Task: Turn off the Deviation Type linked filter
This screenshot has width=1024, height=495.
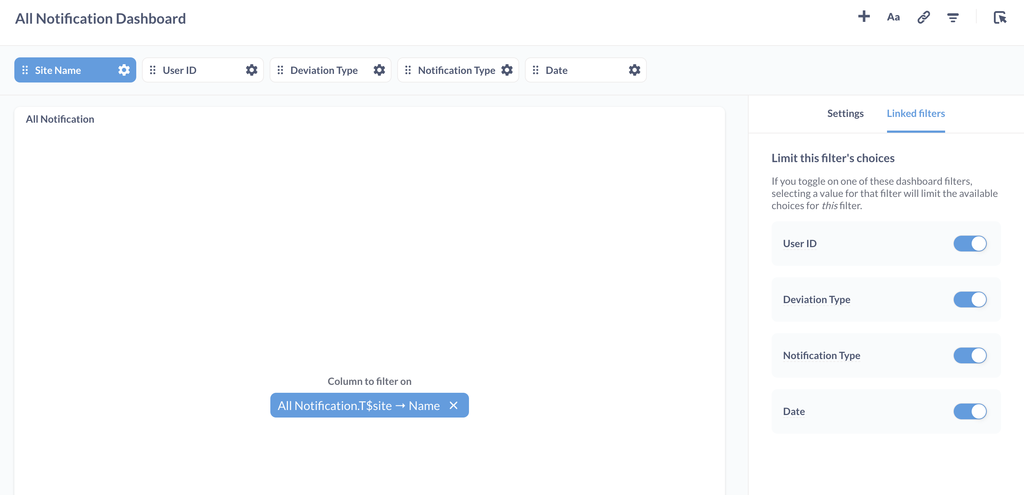Action: click(x=970, y=300)
